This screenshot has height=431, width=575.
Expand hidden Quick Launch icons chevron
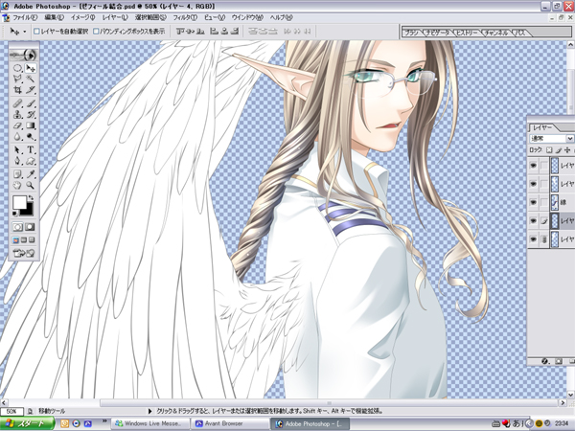coord(104,421)
